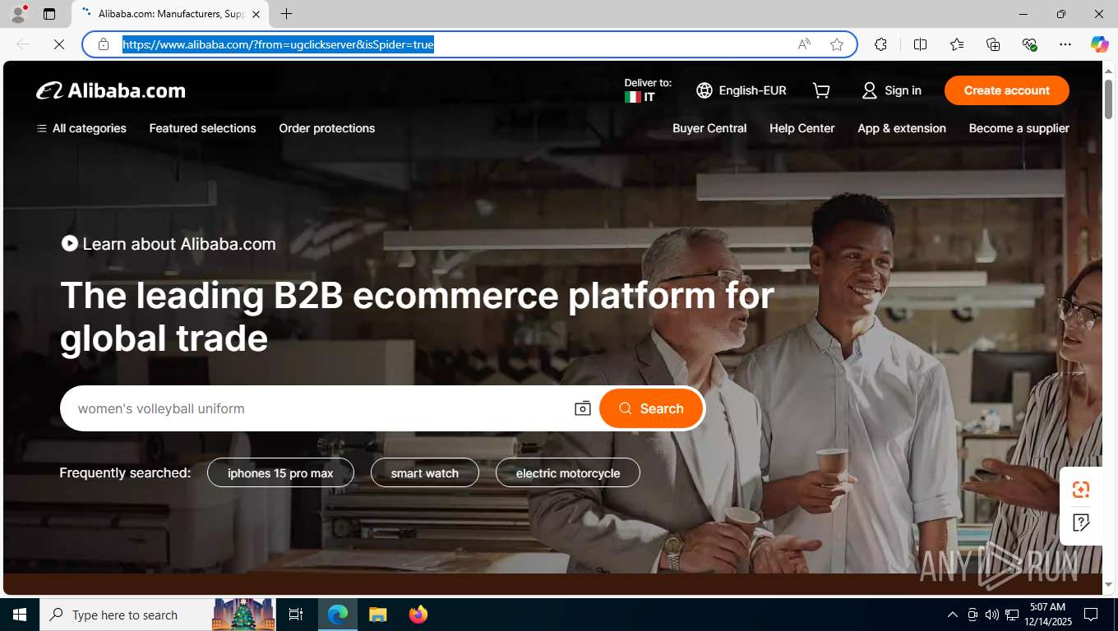
Task: Open Edge Settings and more menu
Action: 1065,44
